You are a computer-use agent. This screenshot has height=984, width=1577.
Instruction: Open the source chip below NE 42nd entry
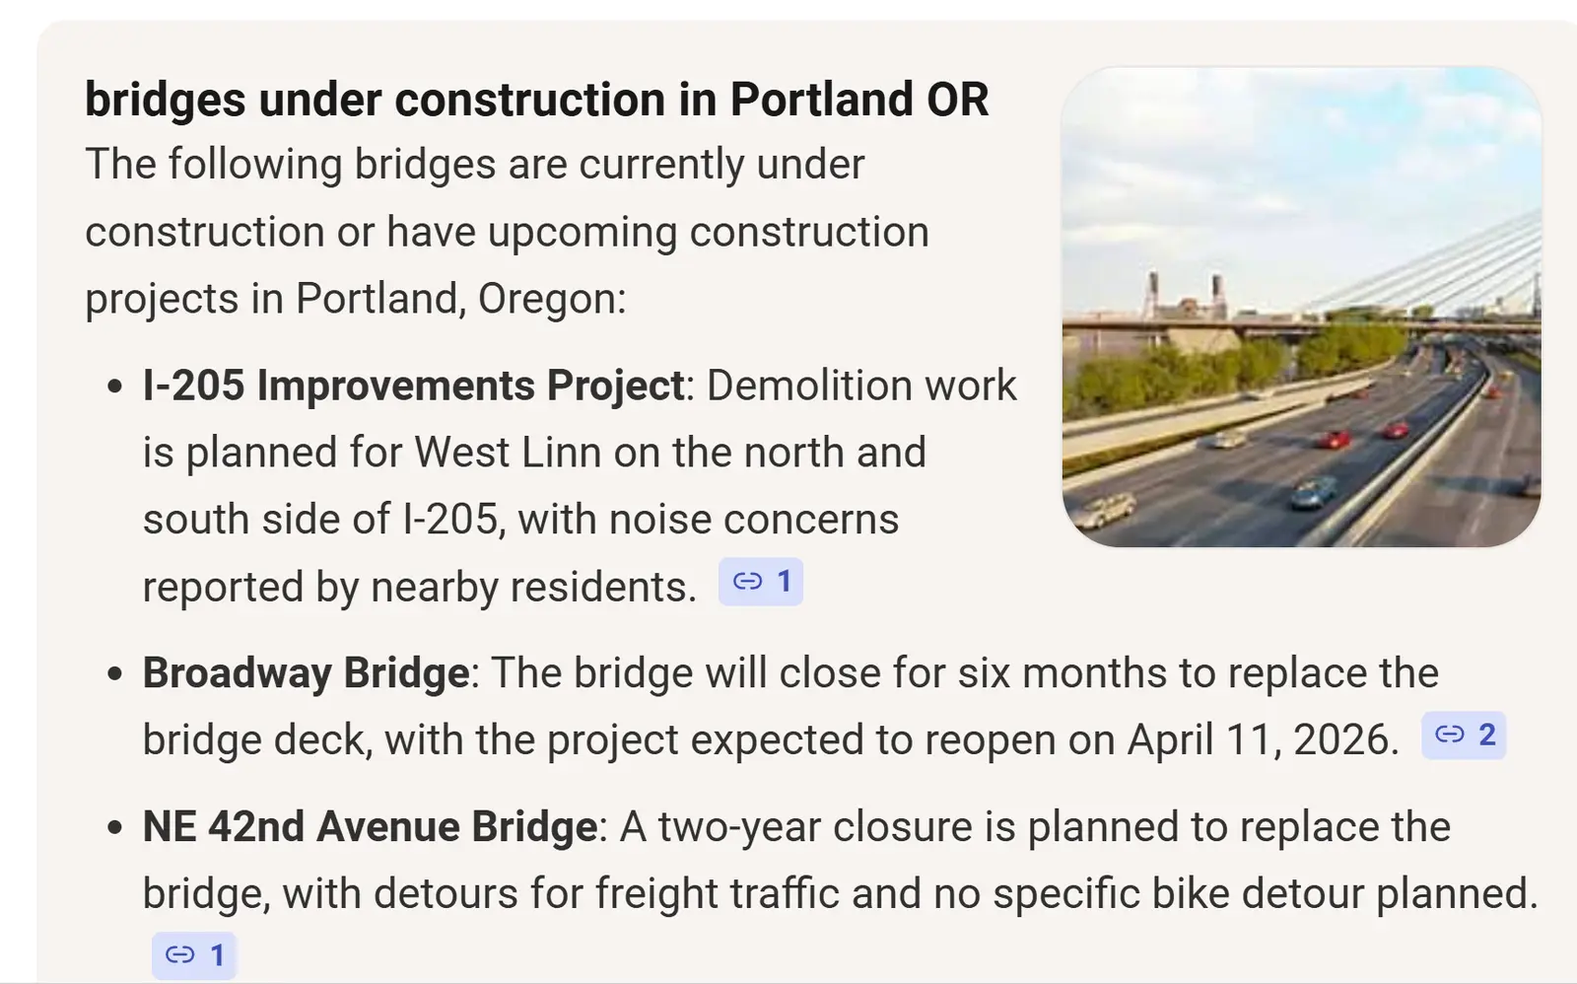(x=193, y=955)
